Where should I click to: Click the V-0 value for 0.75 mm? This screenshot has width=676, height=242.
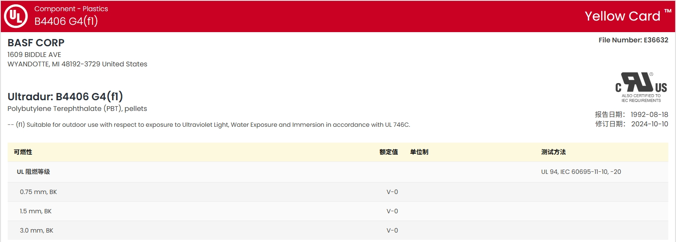coord(392,192)
